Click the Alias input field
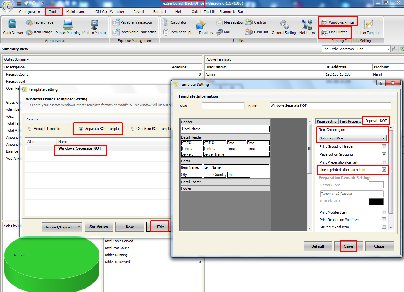The height and width of the screenshot is (292, 404). pyautogui.click(x=223, y=105)
